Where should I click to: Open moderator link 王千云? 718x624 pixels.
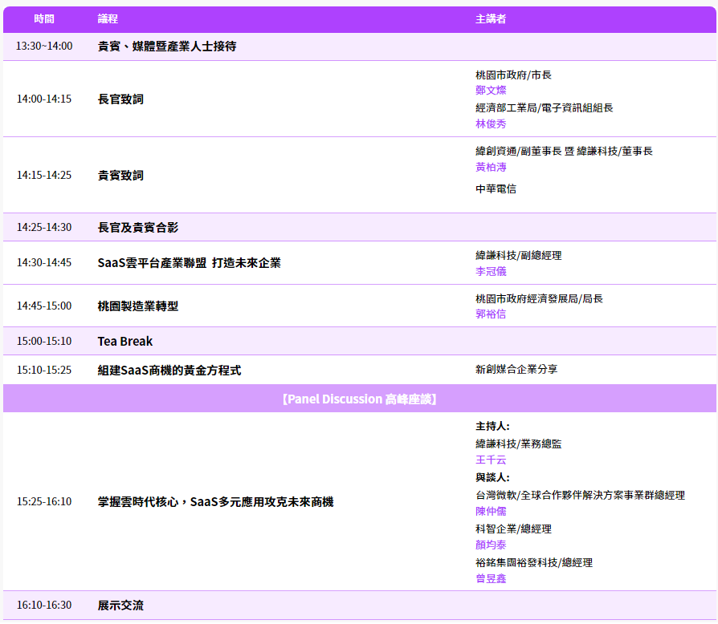pos(491,460)
